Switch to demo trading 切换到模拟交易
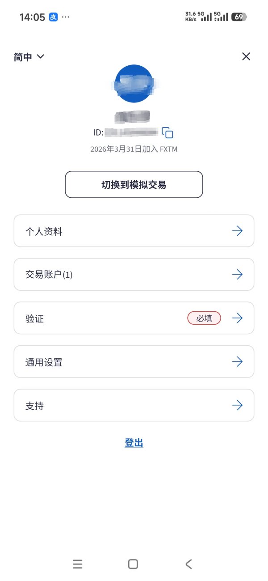 pos(134,184)
